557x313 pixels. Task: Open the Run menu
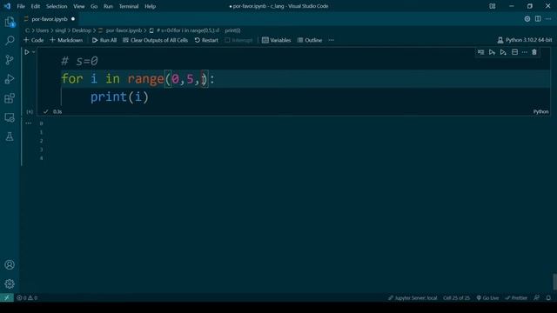pyautogui.click(x=108, y=6)
